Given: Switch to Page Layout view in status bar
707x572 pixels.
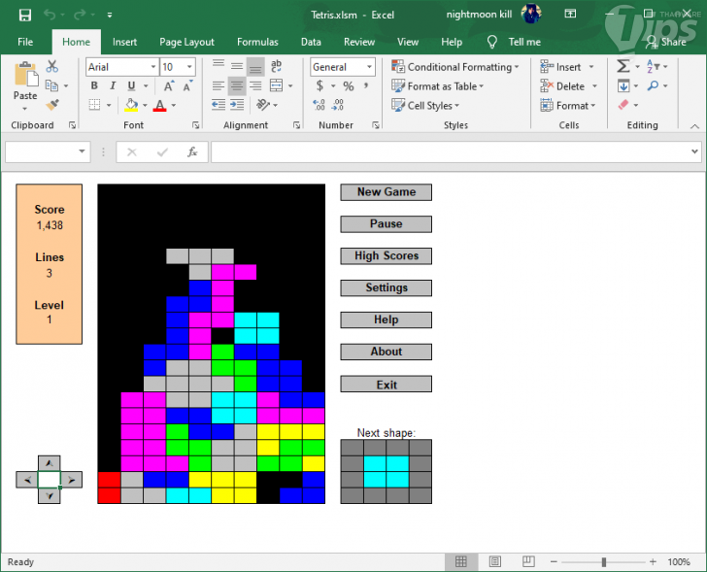Looking at the screenshot, I should point(495,561).
